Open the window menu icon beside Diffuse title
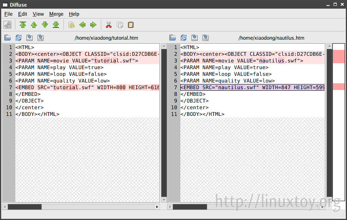 (x=5, y=5)
